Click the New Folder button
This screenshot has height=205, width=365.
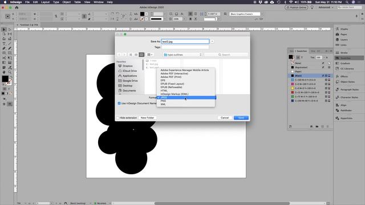pos(147,118)
